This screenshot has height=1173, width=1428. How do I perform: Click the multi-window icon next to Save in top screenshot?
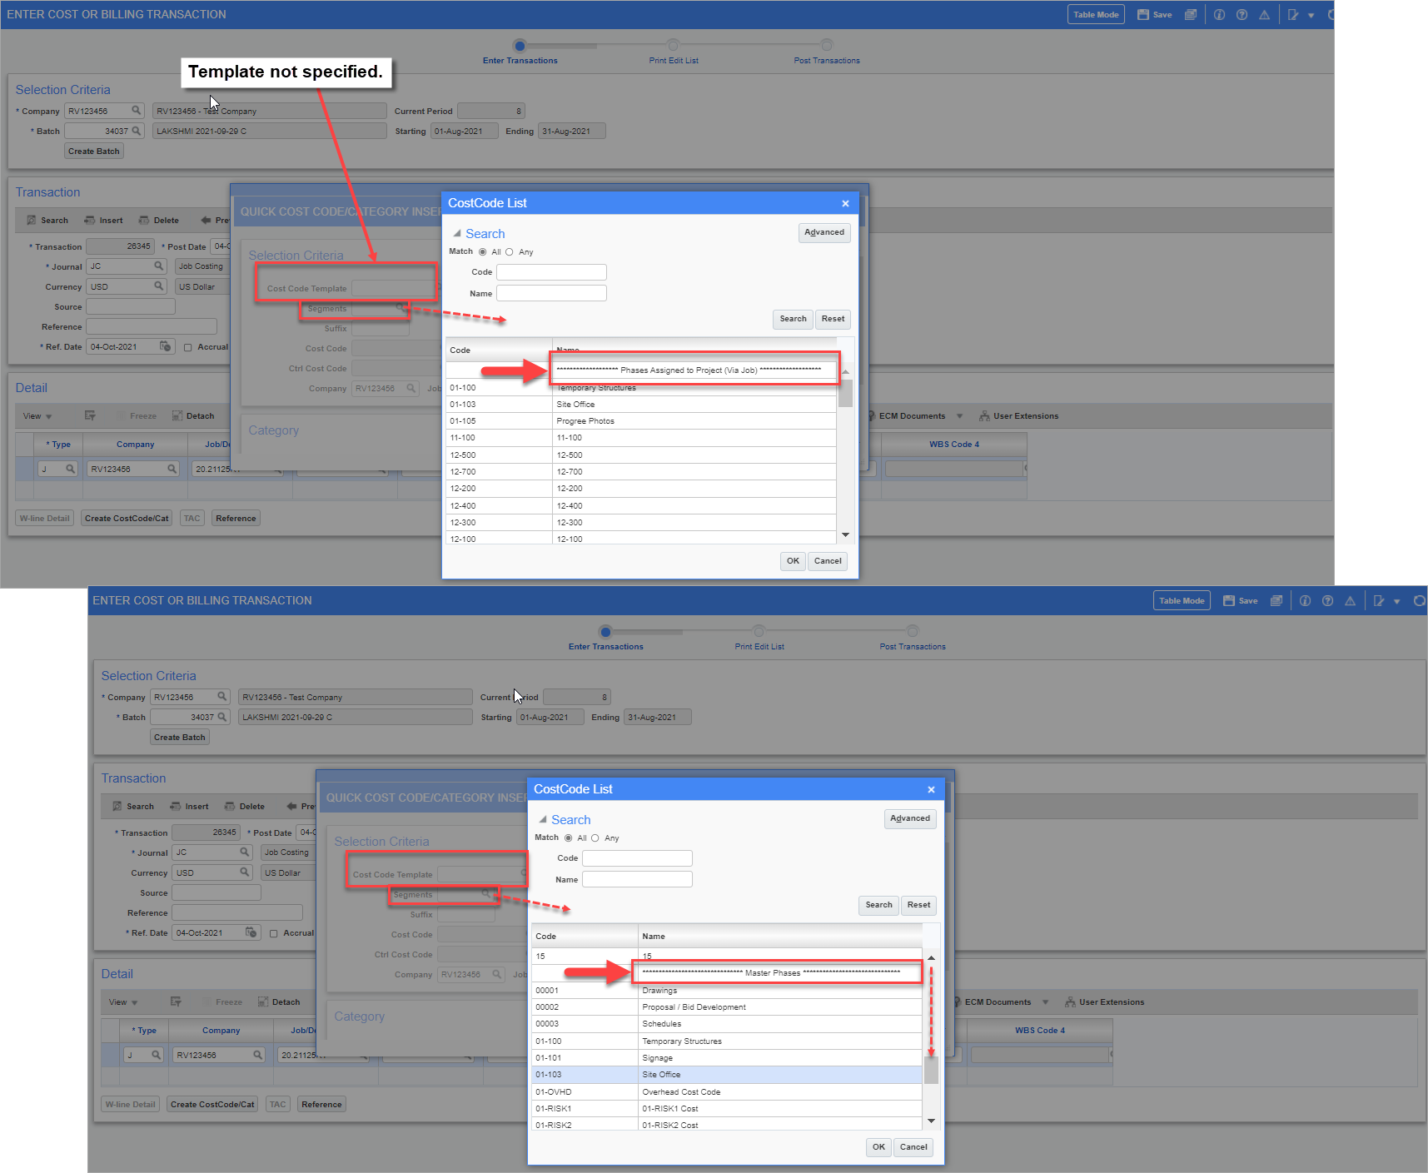coord(1190,15)
